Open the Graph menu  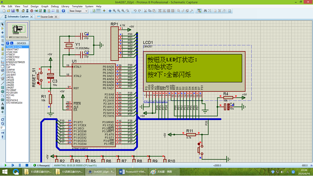[45, 6]
